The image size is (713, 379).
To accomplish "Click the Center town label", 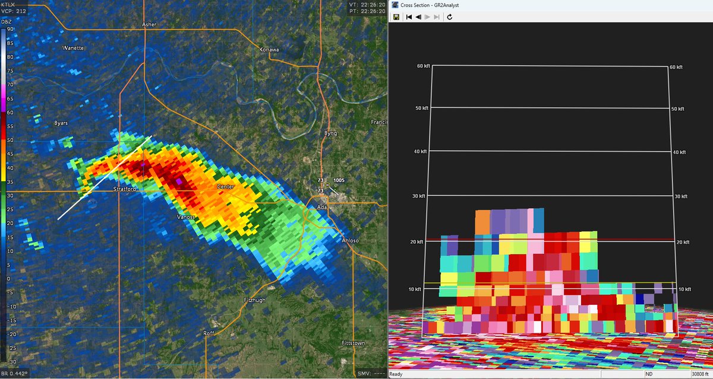I will [x=225, y=186].
